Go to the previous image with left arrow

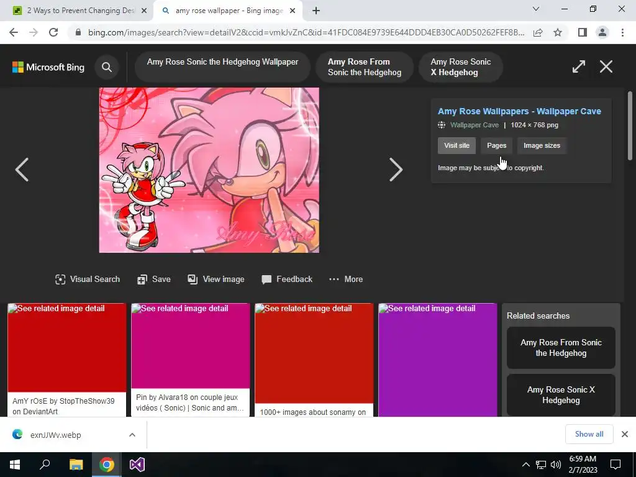[x=22, y=170]
